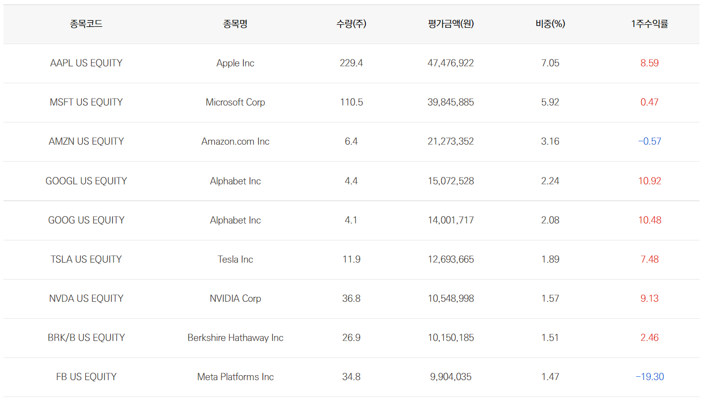Select the AAPL US EQUITY code cell
The height and width of the screenshot is (403, 703).
coord(86,63)
